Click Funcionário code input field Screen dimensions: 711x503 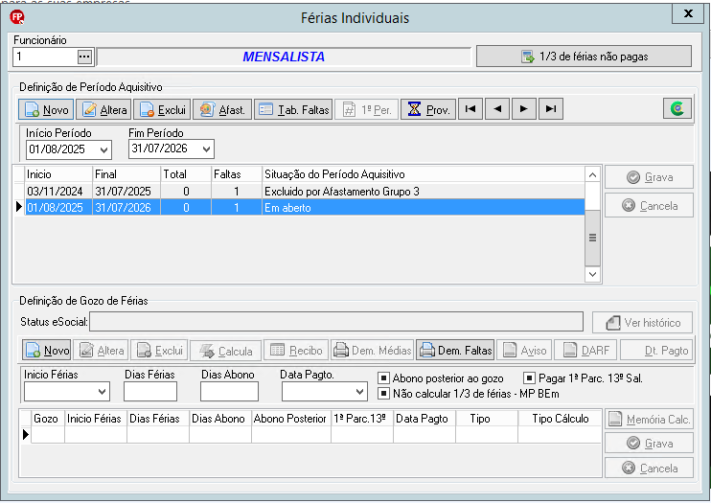(x=45, y=57)
